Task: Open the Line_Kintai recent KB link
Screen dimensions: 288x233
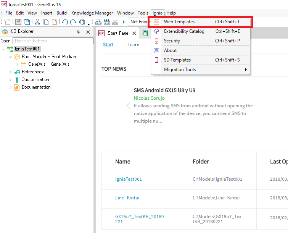Action: point(127,198)
